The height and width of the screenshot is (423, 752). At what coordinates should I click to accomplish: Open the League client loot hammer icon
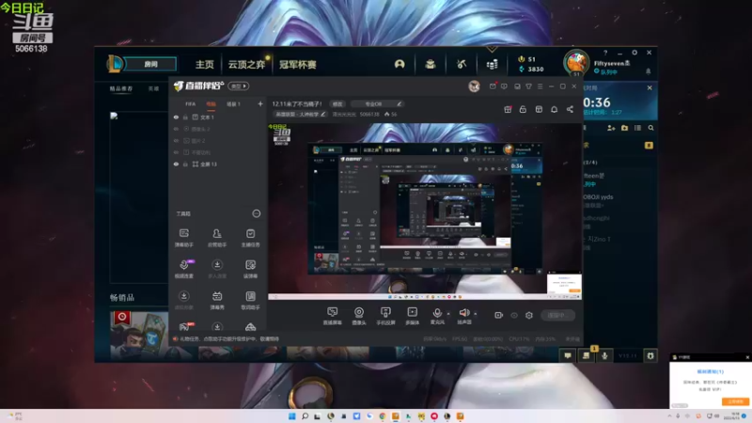[462, 64]
